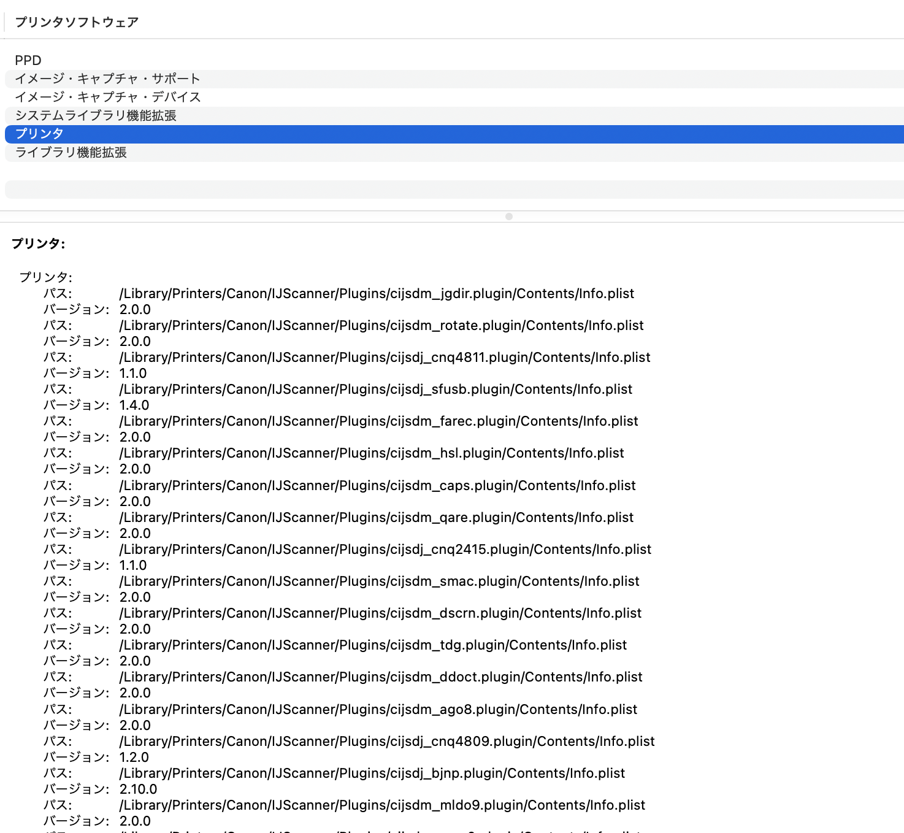904x833 pixels.
Task: Click the version value 1.2.0
Action: pyautogui.click(x=134, y=757)
